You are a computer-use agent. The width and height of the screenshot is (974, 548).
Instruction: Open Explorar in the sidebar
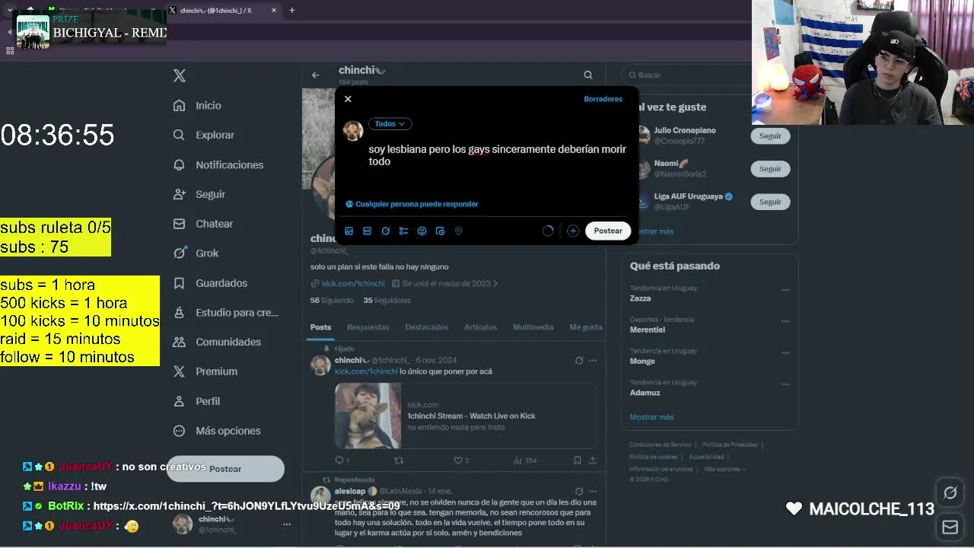[203, 135]
